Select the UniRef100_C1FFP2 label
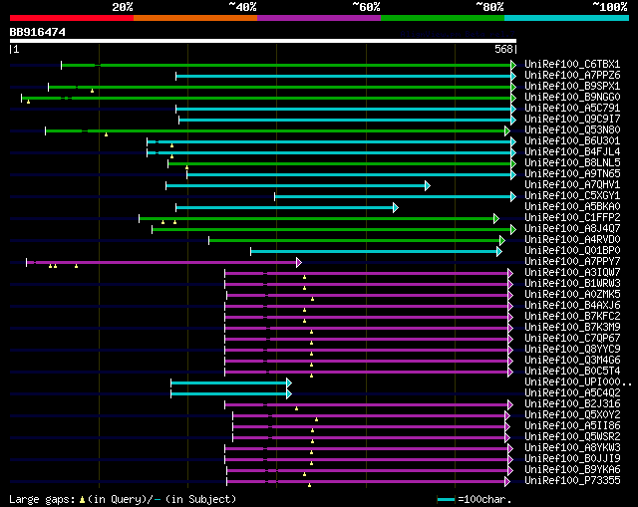 (x=572, y=218)
